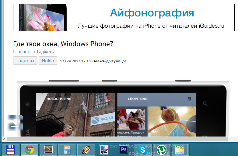Viewport: 238px width, 156px height.
Task: Open author Александр Кузнецов link
Action: click(110, 61)
